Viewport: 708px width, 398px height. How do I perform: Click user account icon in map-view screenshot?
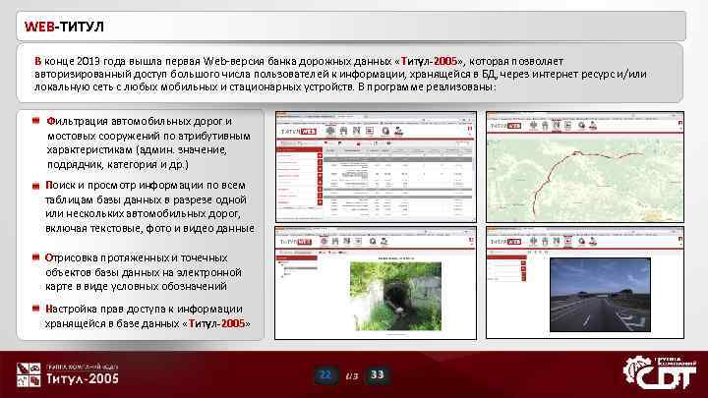(x=593, y=126)
